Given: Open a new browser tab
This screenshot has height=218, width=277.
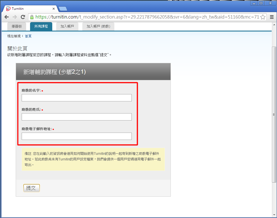Looking at the screenshot, I should [x=63, y=9].
